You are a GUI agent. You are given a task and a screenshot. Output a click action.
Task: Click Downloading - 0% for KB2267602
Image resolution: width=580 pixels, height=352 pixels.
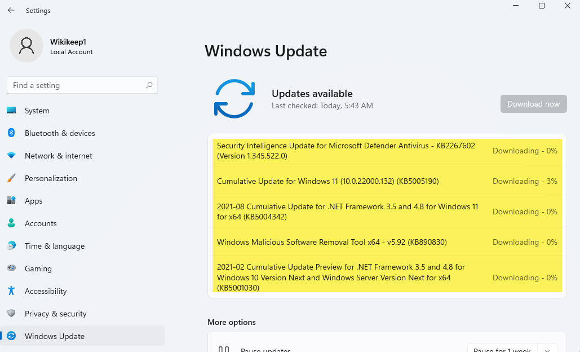525,151
